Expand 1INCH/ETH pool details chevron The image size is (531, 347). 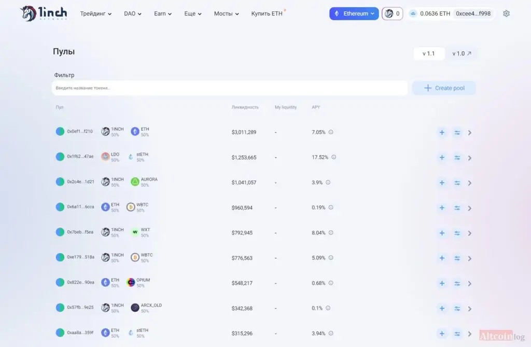pos(470,133)
